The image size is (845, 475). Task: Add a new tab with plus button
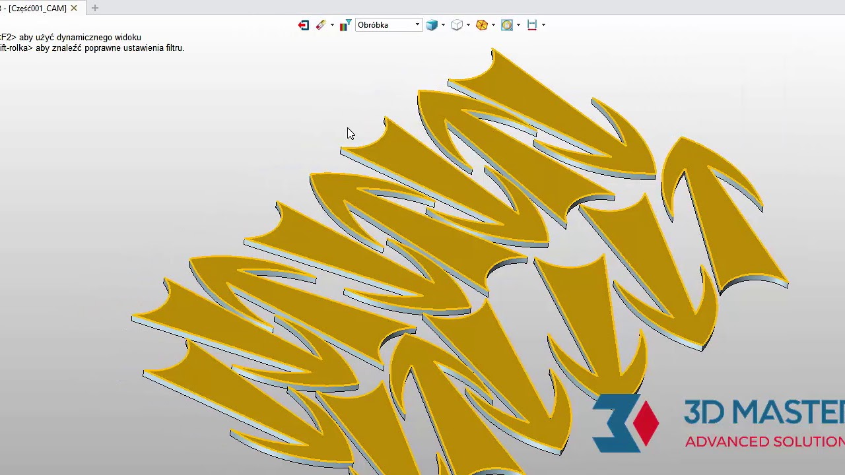pyautogui.click(x=95, y=8)
